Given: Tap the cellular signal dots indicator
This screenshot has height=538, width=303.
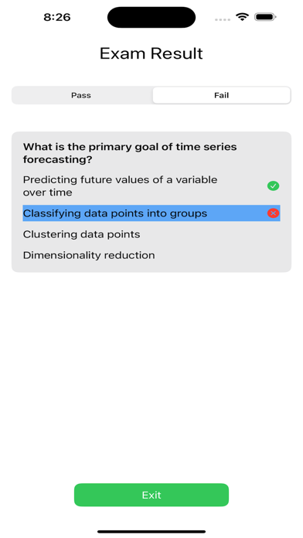Looking at the screenshot, I should point(223,20).
